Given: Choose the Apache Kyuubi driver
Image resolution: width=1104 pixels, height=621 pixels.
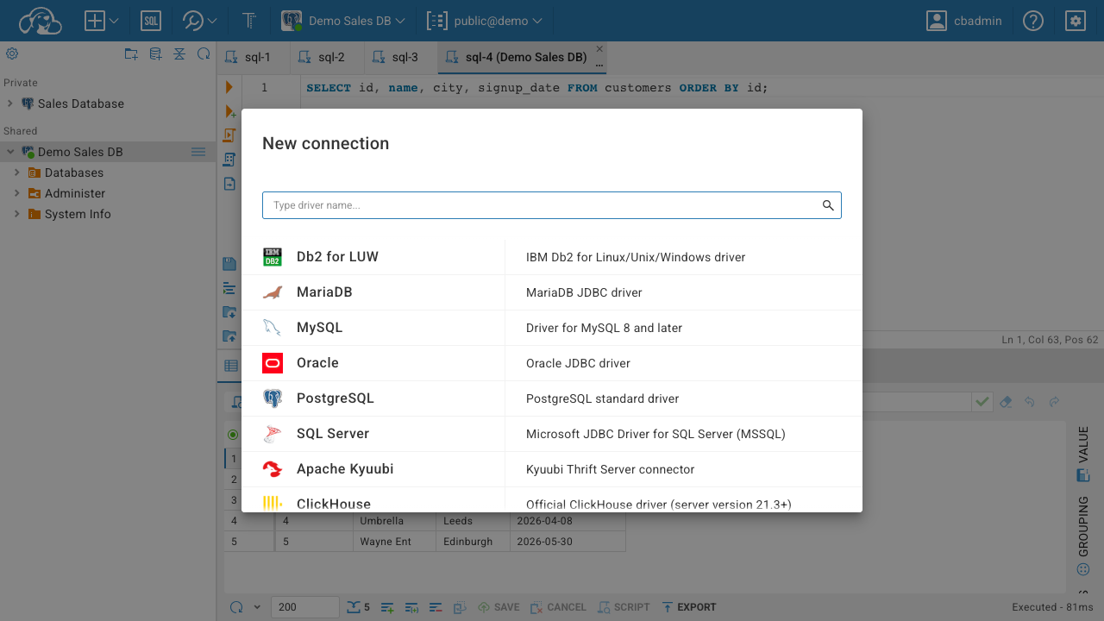Looking at the screenshot, I should tap(552, 469).
